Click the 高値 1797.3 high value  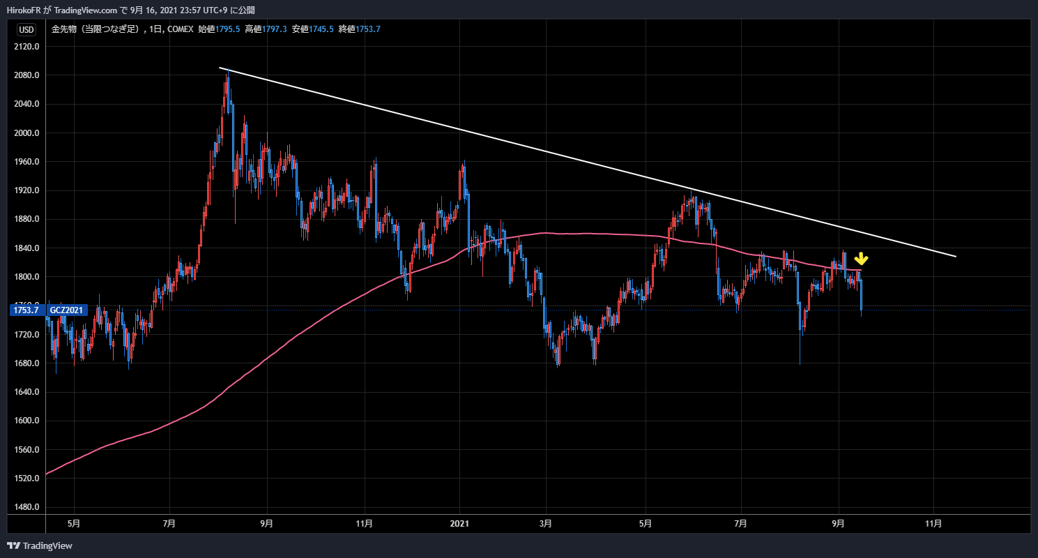coord(266,29)
